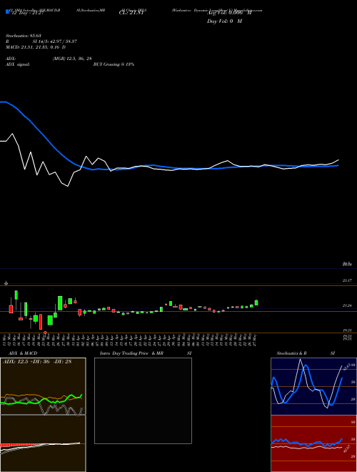Click the end of the blue 12-day SMA line
This screenshot has height=472, width=357.
coord(338,165)
